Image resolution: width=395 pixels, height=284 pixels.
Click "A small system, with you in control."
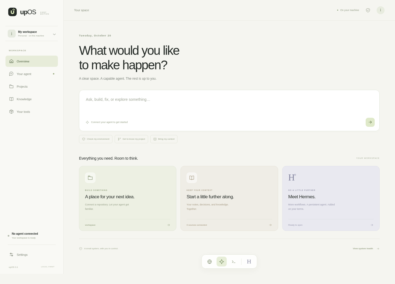click(101, 249)
